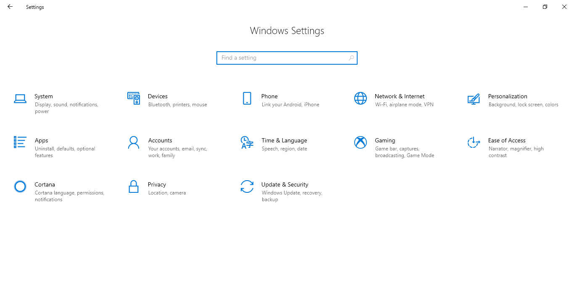The image size is (574, 302).
Task: Click 'Narrator, magnifier, high contrast' text
Action: tap(516, 152)
